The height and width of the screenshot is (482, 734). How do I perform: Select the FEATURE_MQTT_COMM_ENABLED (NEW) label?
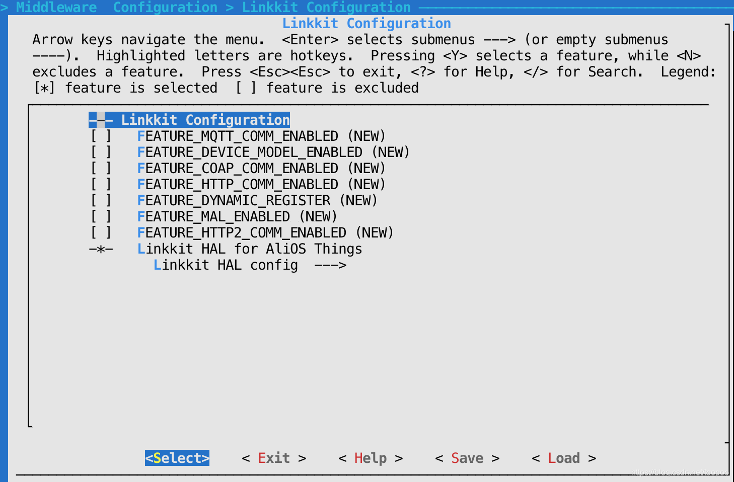261,136
